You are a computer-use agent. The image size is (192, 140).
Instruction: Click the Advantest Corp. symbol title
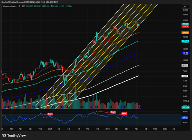(9, 6)
